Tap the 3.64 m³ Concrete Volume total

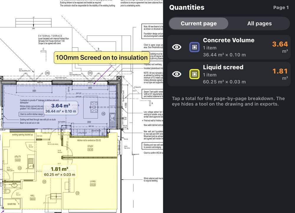[x=280, y=47]
